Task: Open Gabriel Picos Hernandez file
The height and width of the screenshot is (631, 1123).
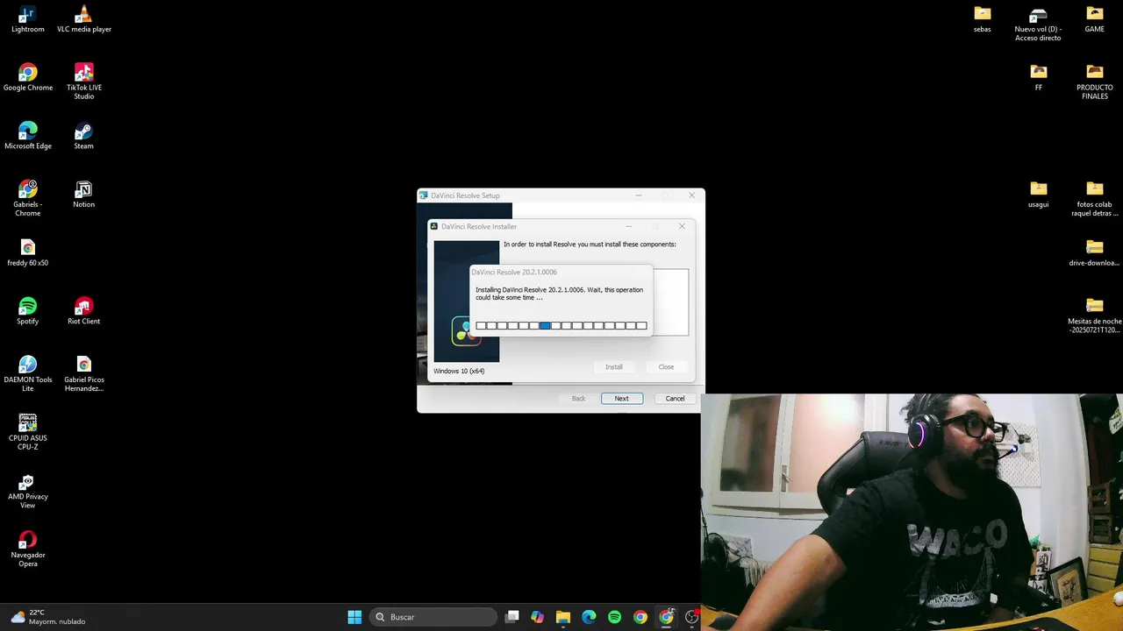Action: point(83,374)
